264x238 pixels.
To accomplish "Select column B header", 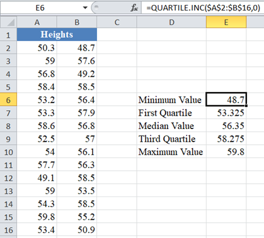I will pyautogui.click(x=77, y=22).
